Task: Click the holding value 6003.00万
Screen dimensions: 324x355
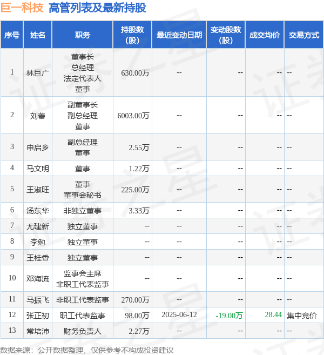Action: pyautogui.click(x=133, y=116)
